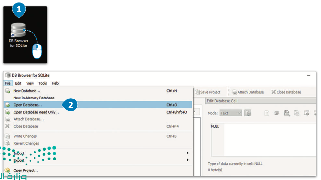Click the Save Project toolbar icon
Screen dimensions: 321x180
coord(197,92)
